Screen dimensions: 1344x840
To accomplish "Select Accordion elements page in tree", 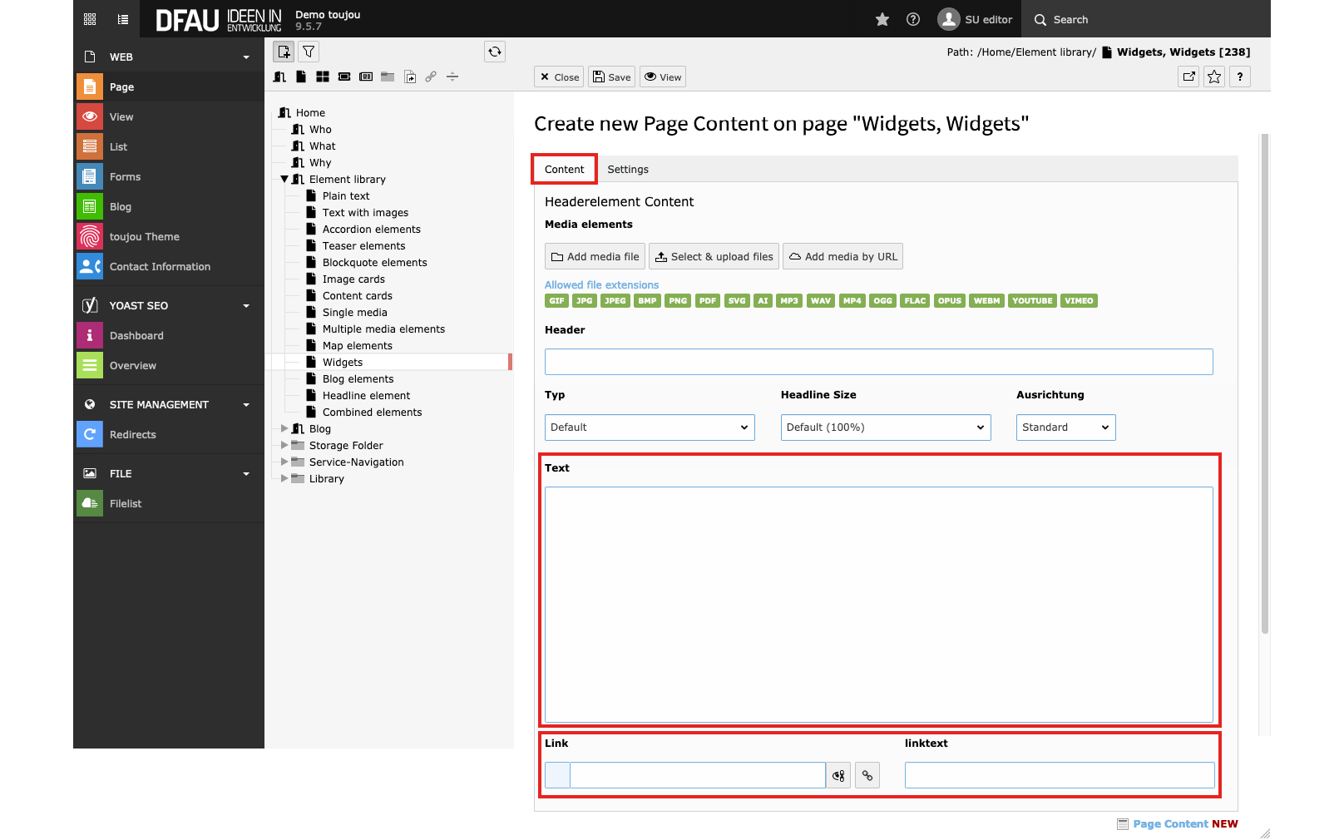I will point(371,230).
